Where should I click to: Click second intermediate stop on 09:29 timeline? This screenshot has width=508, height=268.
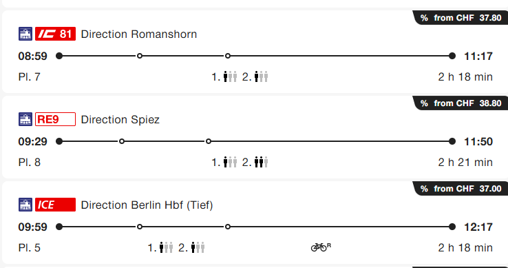point(209,141)
